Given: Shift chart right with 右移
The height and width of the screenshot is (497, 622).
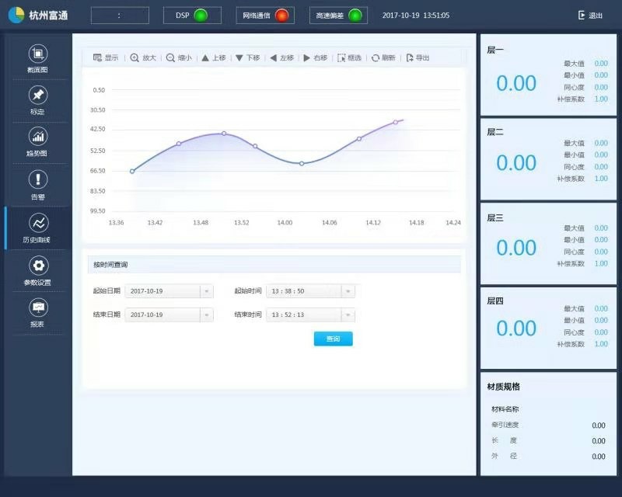Looking at the screenshot, I should (316, 58).
